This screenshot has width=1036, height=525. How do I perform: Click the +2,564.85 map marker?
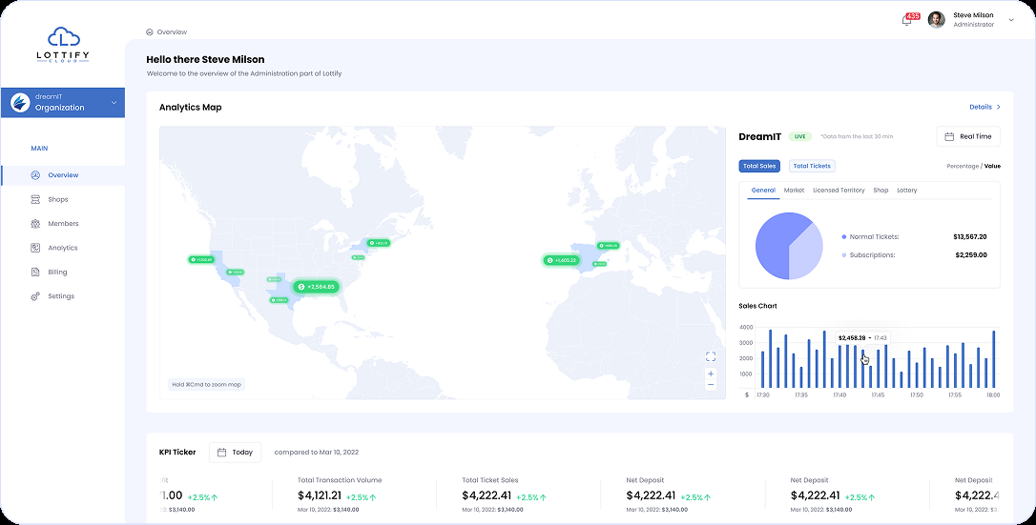317,287
